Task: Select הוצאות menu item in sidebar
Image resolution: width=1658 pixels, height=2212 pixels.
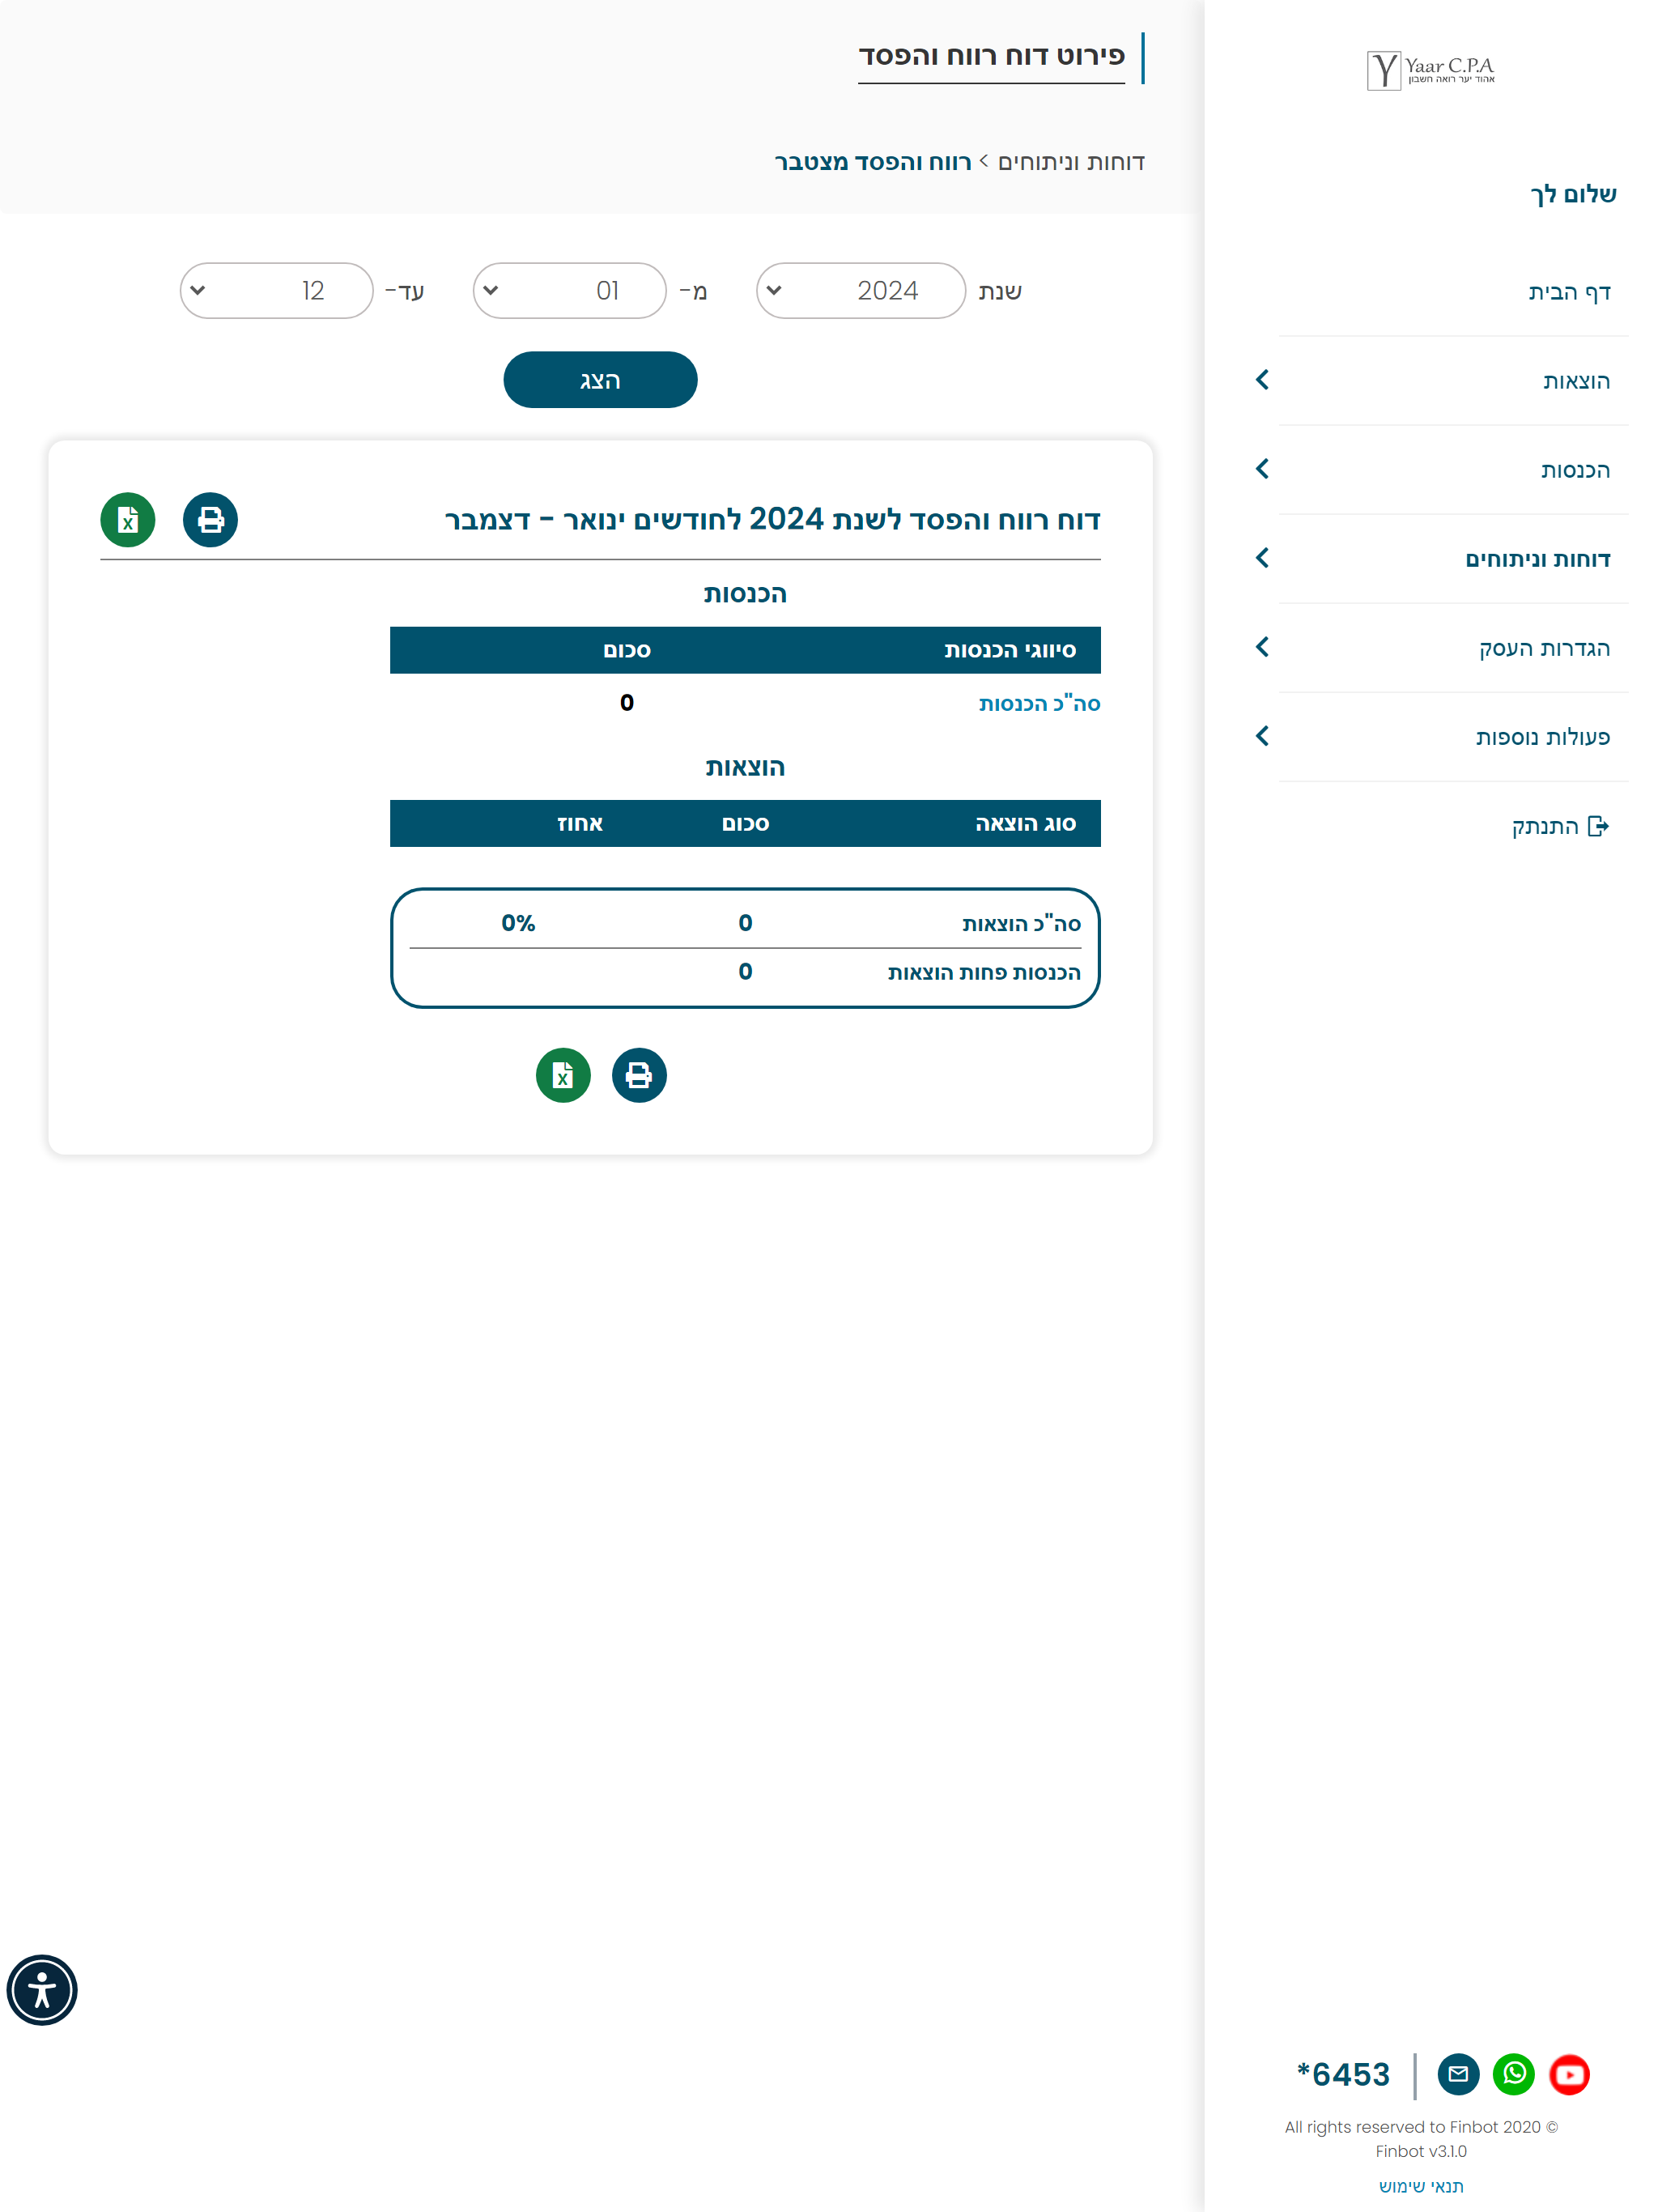Action: [x=1576, y=381]
